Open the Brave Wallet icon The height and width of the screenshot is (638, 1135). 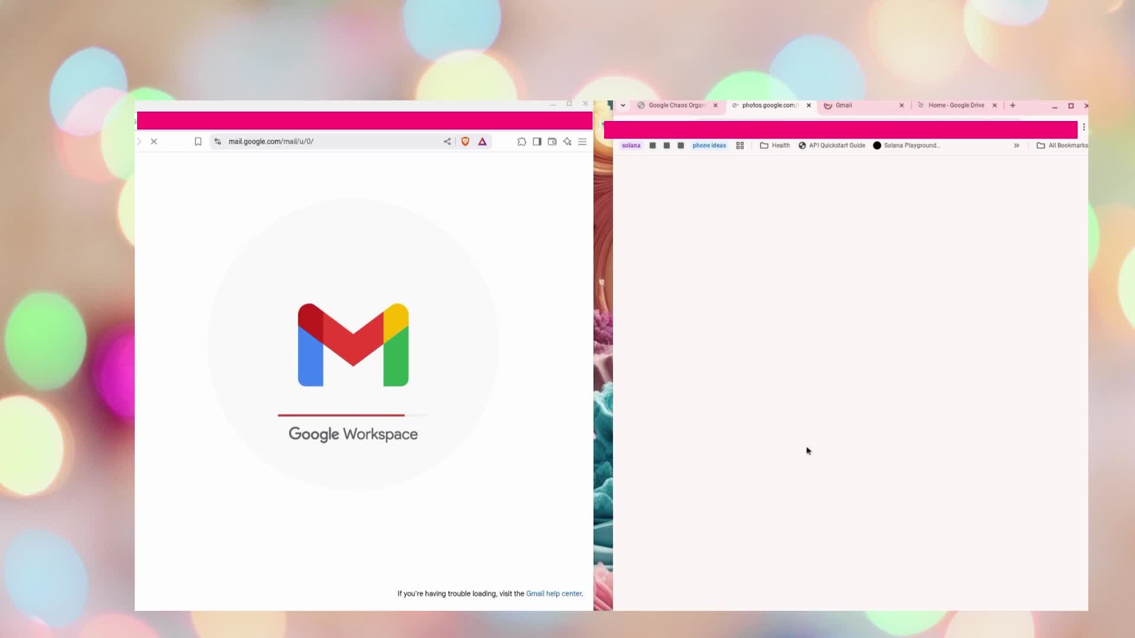pyautogui.click(x=552, y=142)
